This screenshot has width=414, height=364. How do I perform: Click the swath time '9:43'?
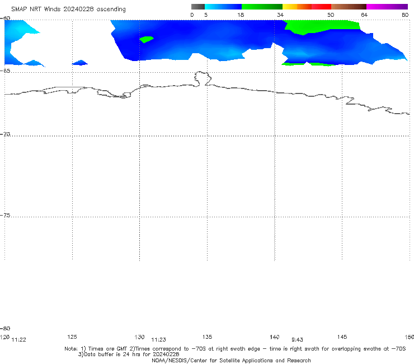[297, 340]
